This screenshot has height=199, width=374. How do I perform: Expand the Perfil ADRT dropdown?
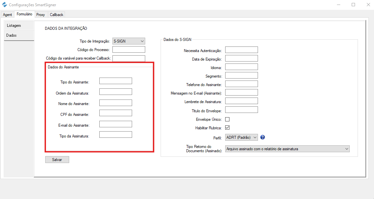pos(242,137)
